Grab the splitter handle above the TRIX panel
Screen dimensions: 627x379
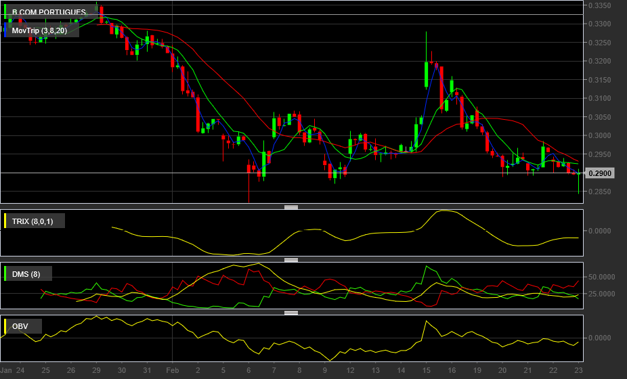point(291,206)
